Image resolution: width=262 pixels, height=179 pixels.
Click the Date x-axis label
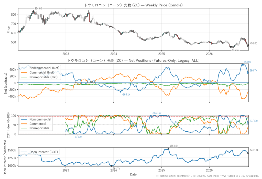point(133,174)
